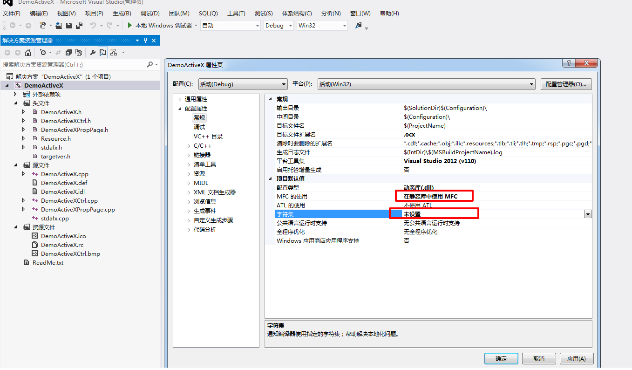The image size is (632, 370).
Task: Click the Show All Files icon
Action: click(79, 53)
